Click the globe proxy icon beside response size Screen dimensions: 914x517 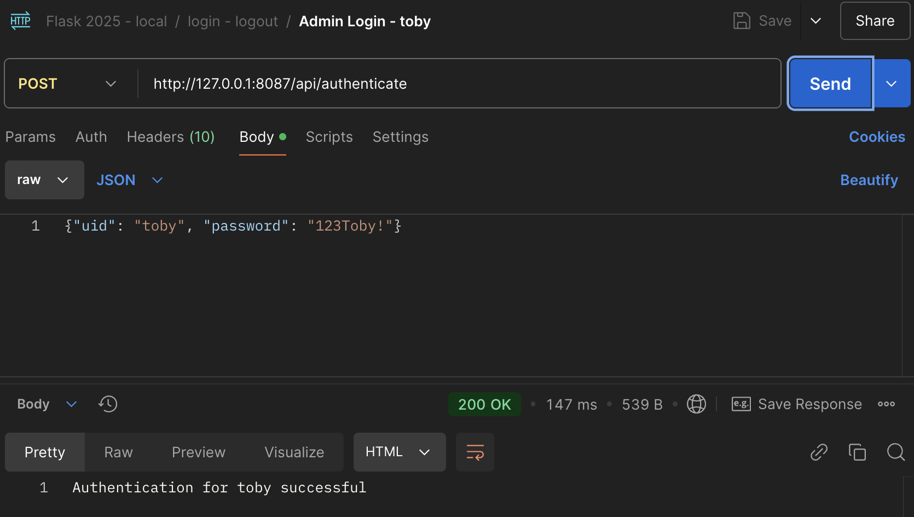(x=696, y=404)
